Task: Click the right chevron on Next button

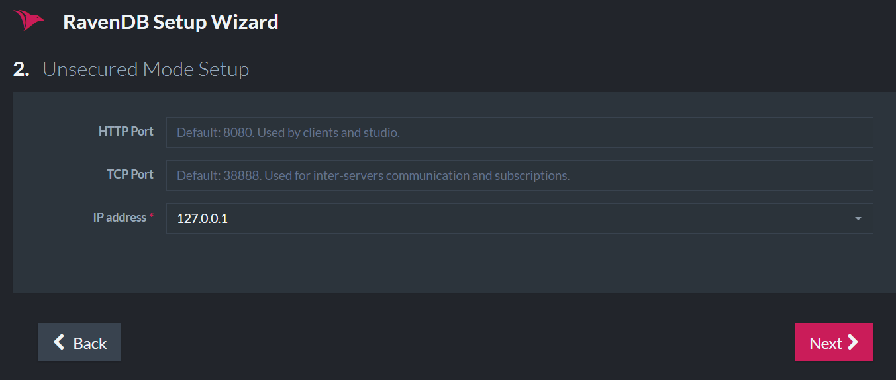Action: coord(853,342)
